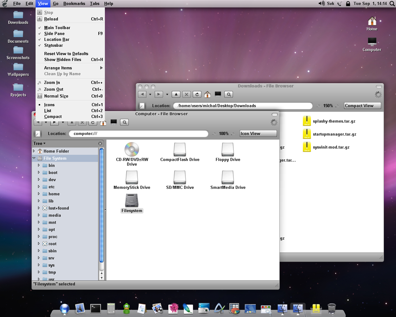Open the CD-RW/DVD±RW Drive icon
Viewport: 396px width, 317px height.
point(132,150)
